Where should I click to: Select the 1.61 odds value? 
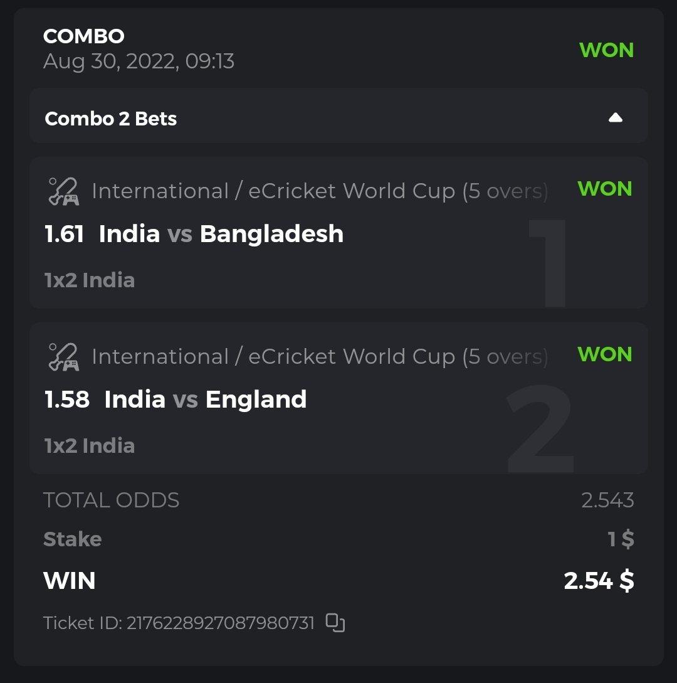pyautogui.click(x=64, y=234)
